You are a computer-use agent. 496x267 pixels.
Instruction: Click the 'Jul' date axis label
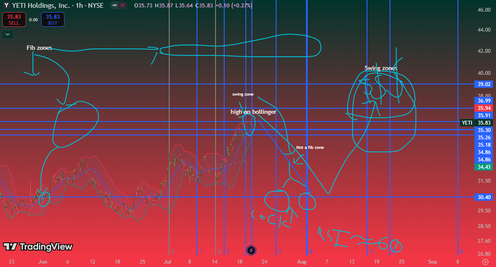[x=167, y=262]
